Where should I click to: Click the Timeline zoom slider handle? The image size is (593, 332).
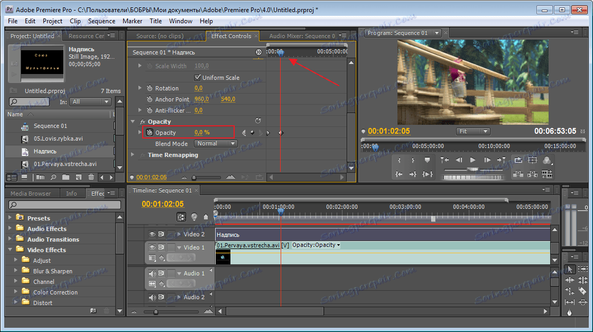pyautogui.click(x=155, y=312)
